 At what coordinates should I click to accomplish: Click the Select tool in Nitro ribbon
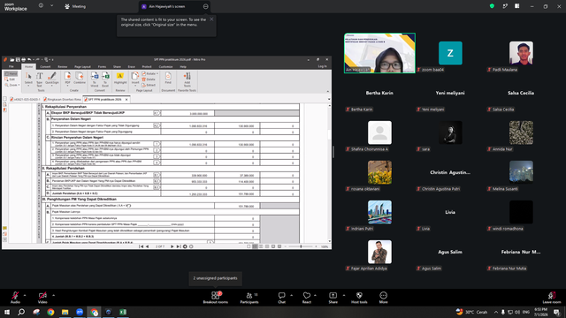click(28, 79)
